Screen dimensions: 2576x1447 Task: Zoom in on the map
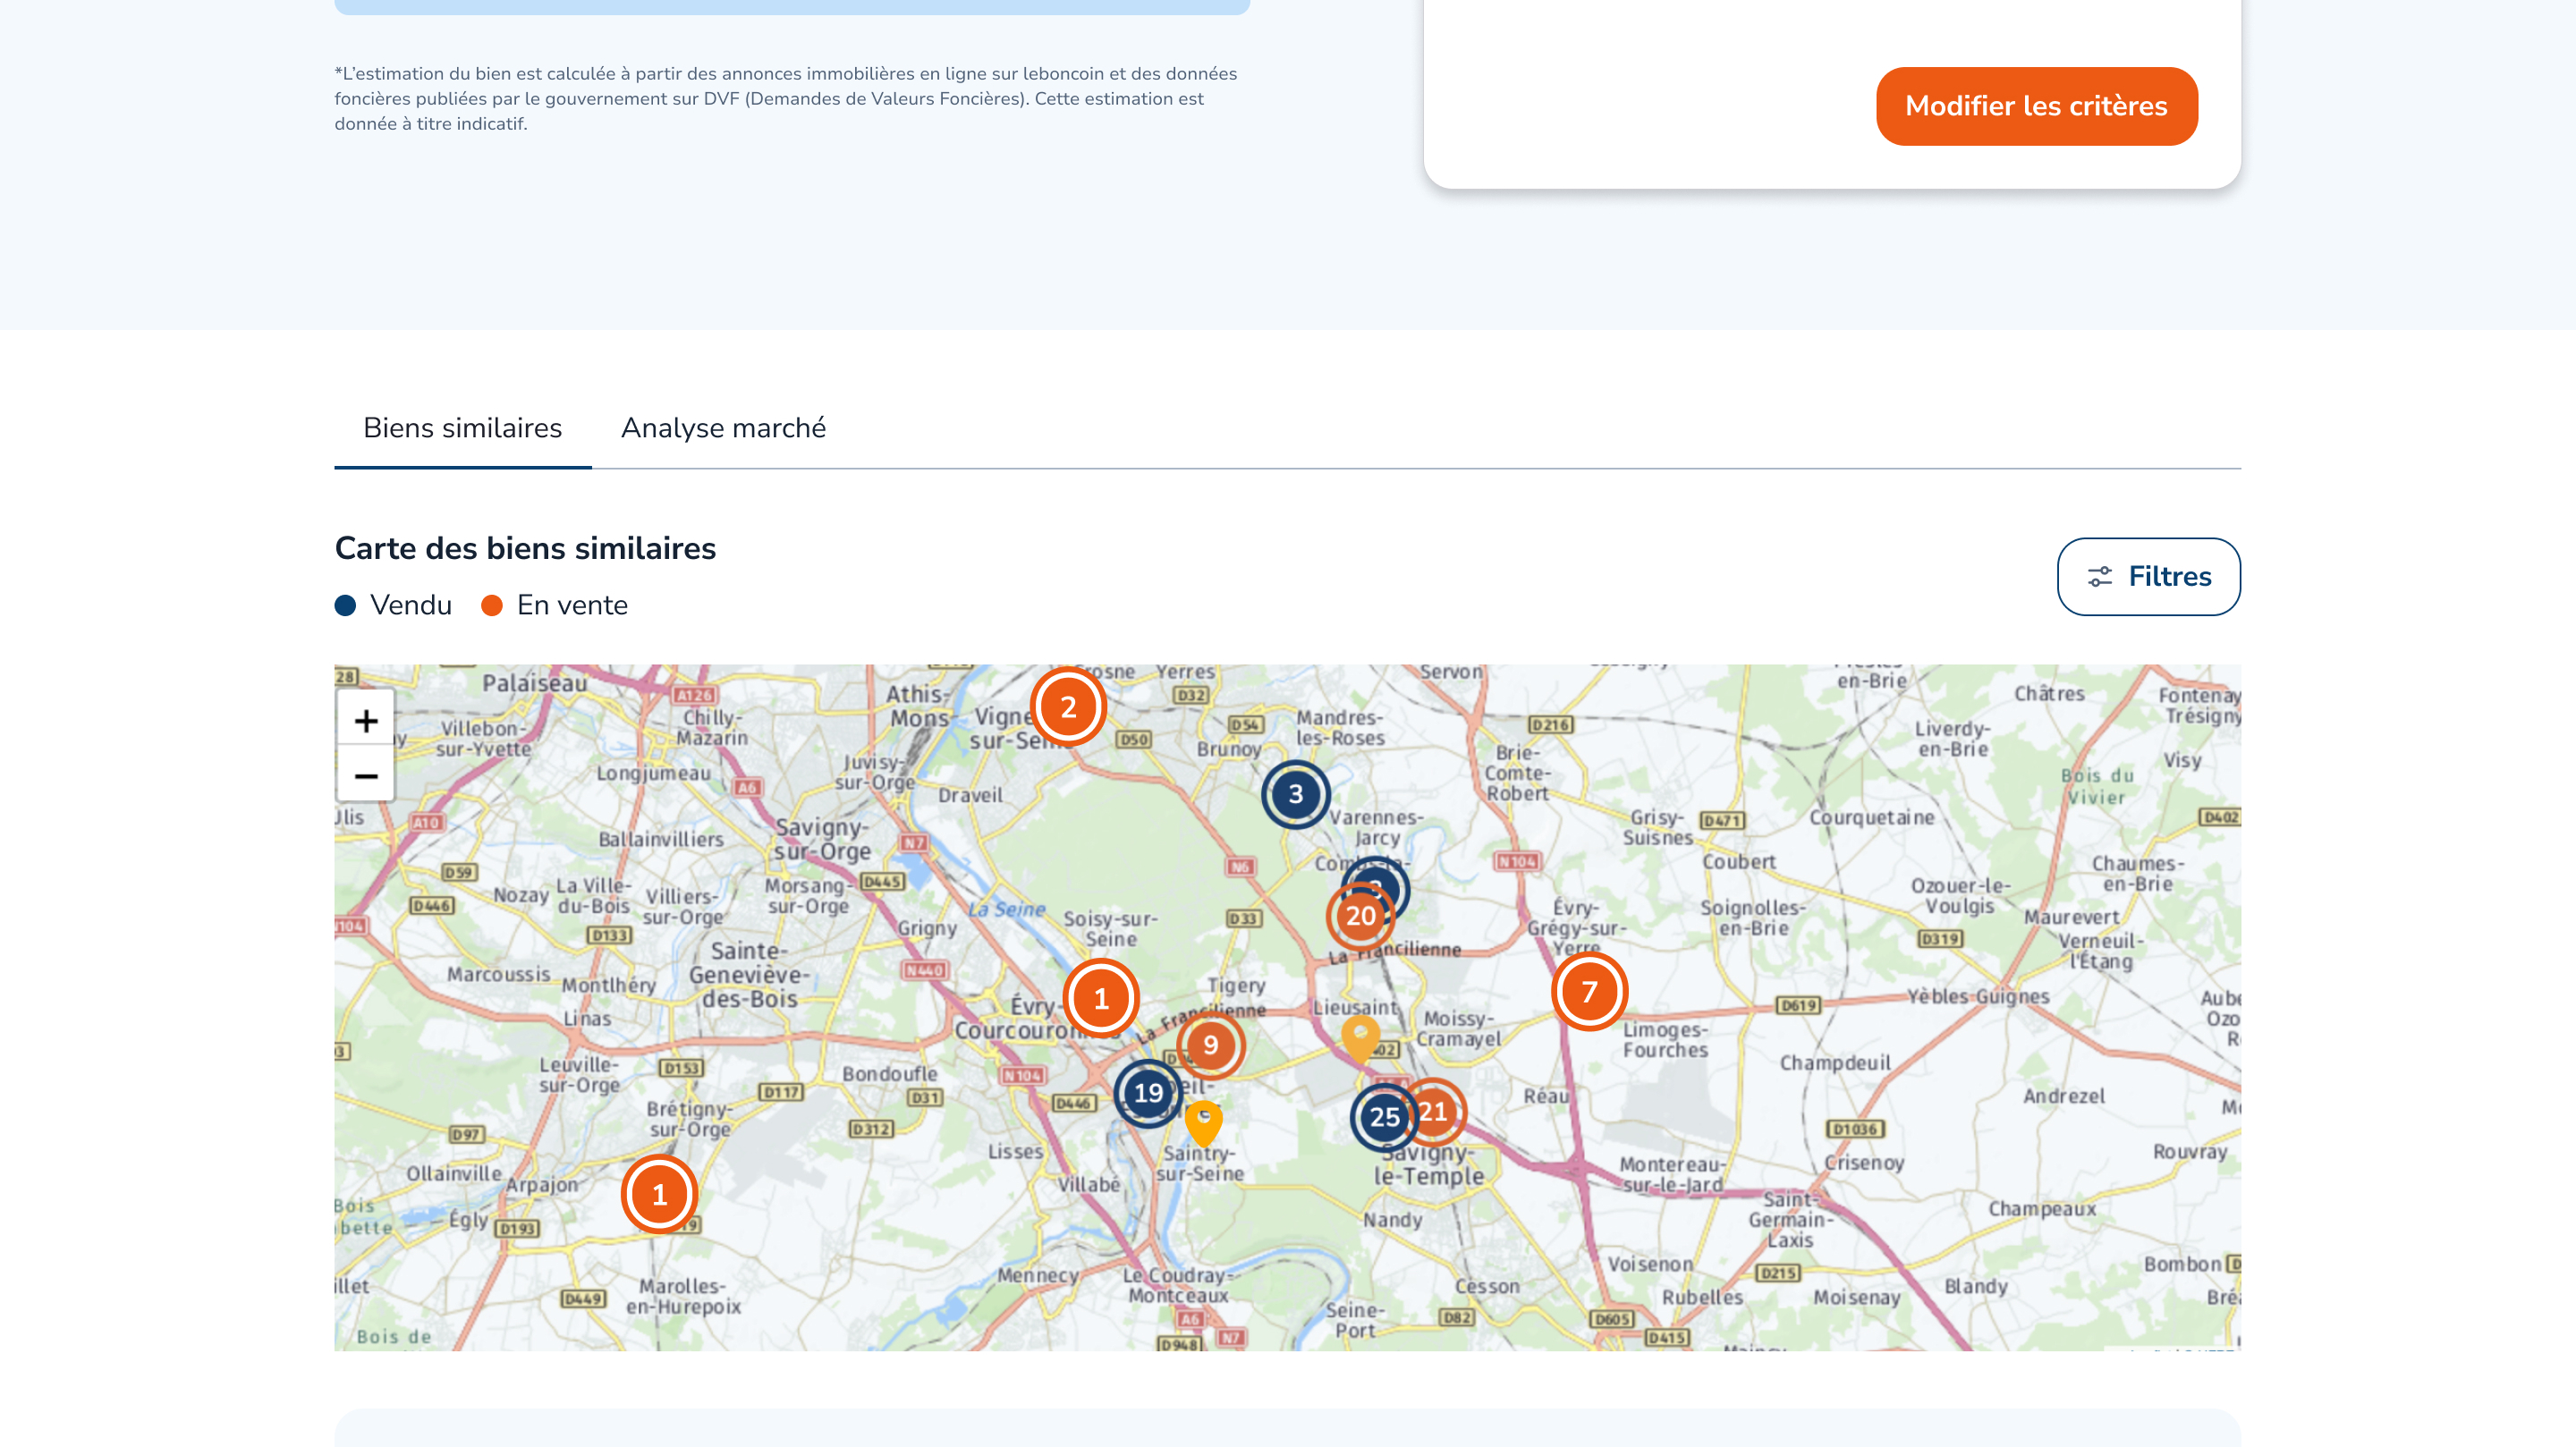point(366,720)
